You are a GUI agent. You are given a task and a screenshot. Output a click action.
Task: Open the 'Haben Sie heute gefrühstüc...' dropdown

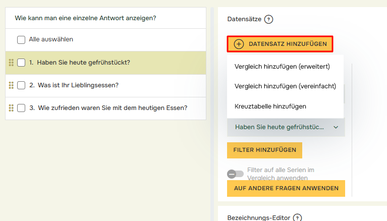click(286, 127)
